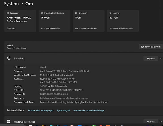The image size is (163, 126).
Task: Click the Grafikkort card icon
Action: [76, 13]
